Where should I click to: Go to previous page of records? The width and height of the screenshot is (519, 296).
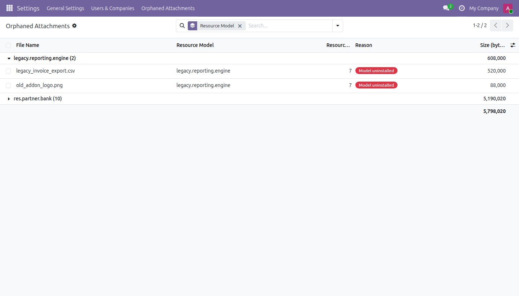point(496,25)
